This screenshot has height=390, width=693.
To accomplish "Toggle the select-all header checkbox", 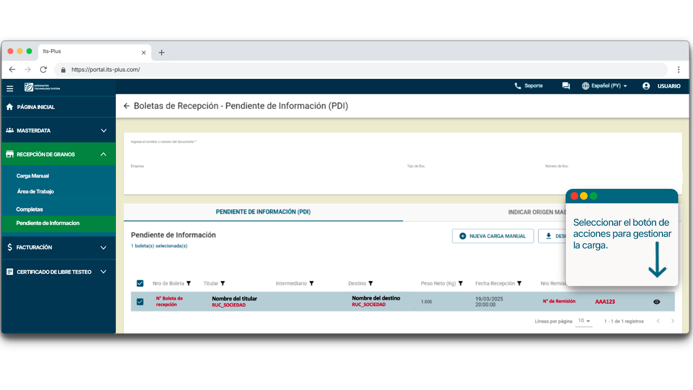I will (x=140, y=283).
